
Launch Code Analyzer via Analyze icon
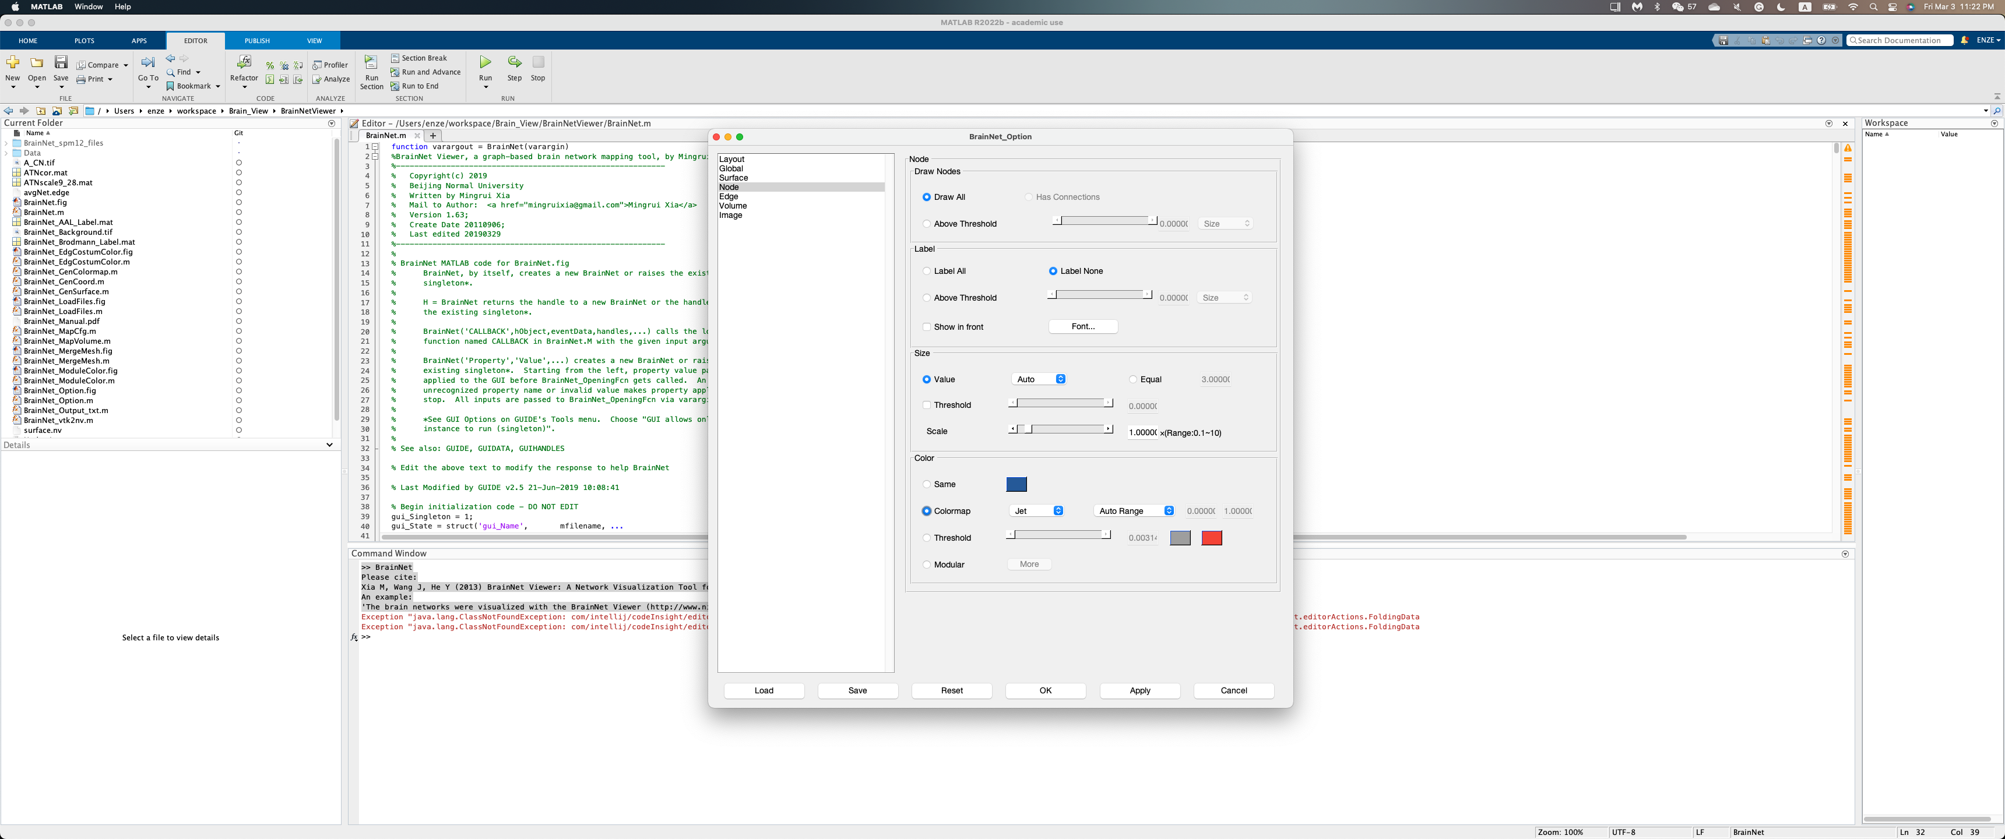(x=331, y=79)
